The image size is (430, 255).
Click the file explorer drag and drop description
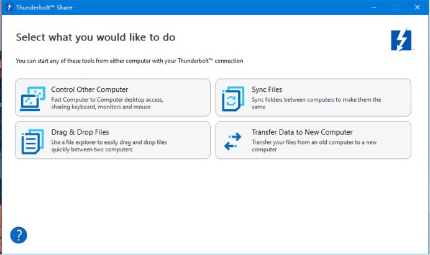[x=109, y=146]
